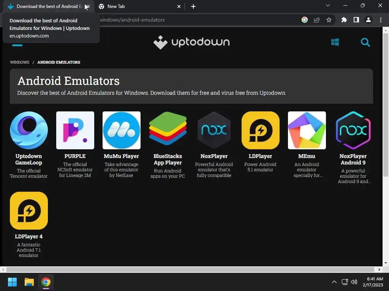389x291 pixels.
Task: Open the network icon in the system tray
Action: tap(345, 282)
